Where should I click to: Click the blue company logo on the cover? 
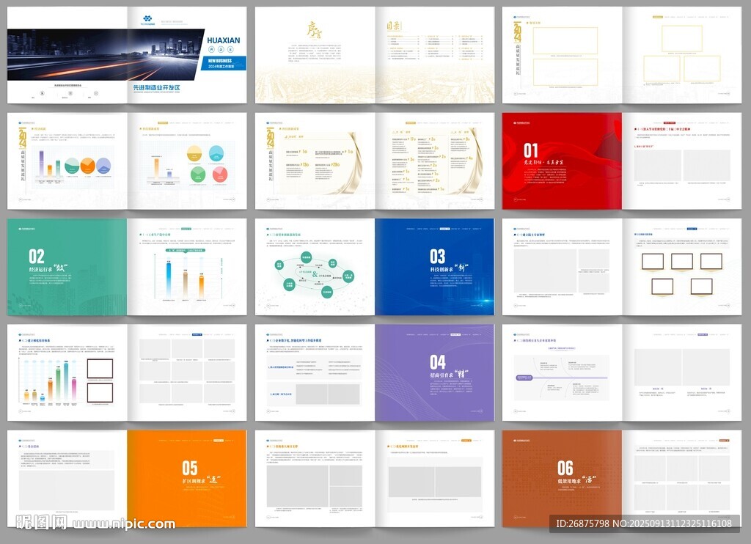tap(147, 20)
